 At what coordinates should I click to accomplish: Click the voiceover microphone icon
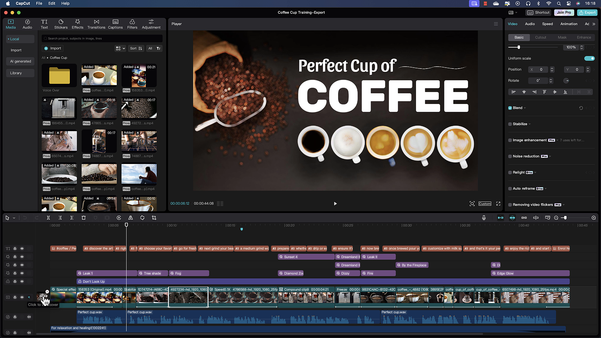click(484, 218)
